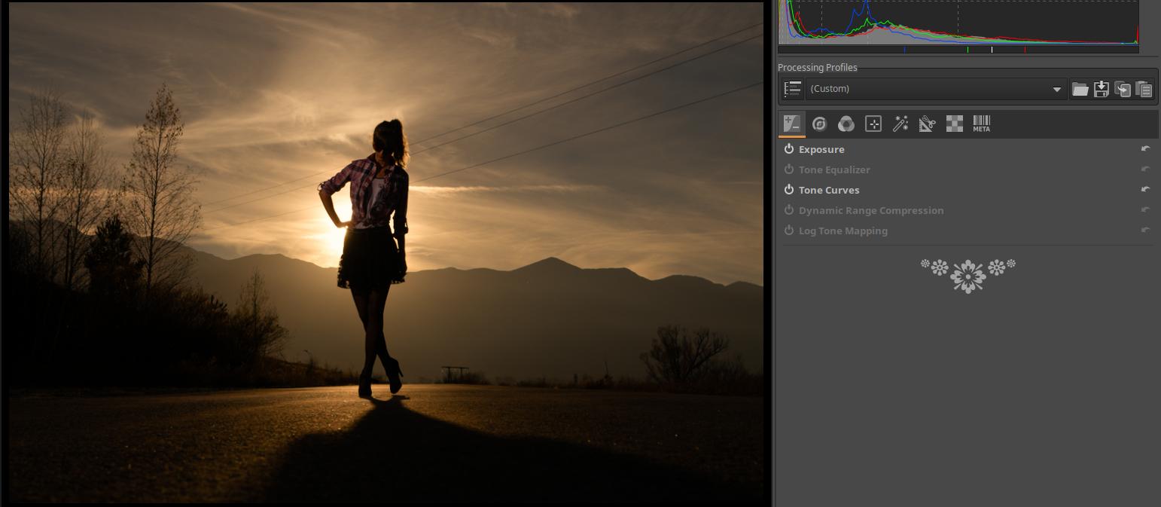Turn on Dynamic Range Compression
1161x507 pixels.
tap(789, 210)
